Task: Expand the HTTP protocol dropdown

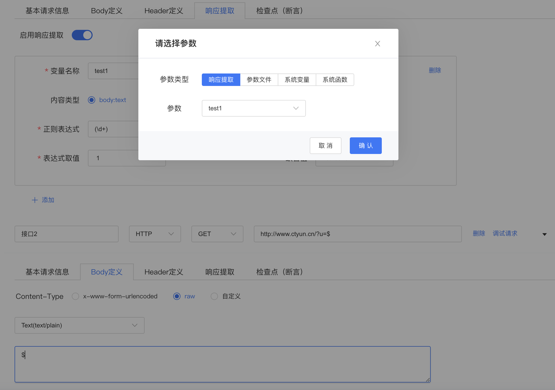Action: (x=155, y=234)
